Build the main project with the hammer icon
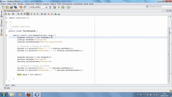This screenshot has width=172, height=97. click(50, 7)
